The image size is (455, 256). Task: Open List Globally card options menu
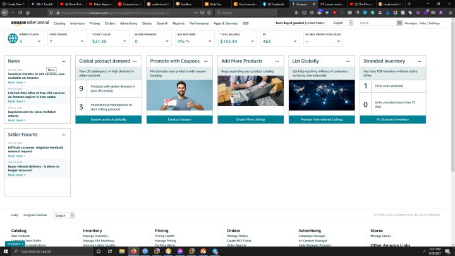348,61
